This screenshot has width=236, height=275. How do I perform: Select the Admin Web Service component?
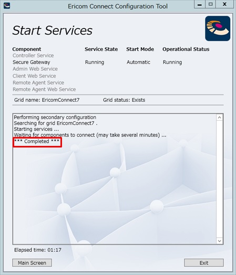35,69
